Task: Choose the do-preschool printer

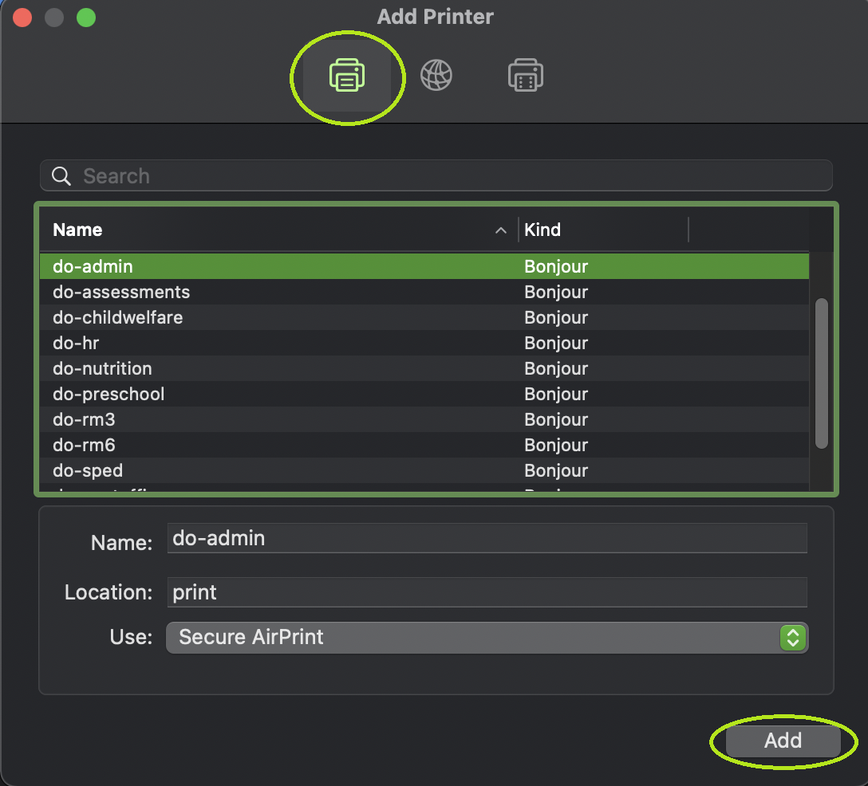Action: 424,393
